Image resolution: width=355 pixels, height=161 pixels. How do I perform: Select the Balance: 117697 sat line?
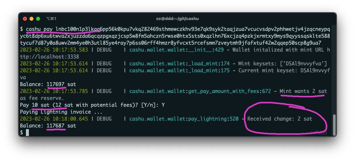48,84
